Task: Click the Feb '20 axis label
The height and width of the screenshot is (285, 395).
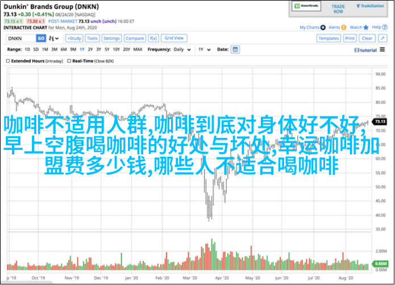Action: coord(162,278)
